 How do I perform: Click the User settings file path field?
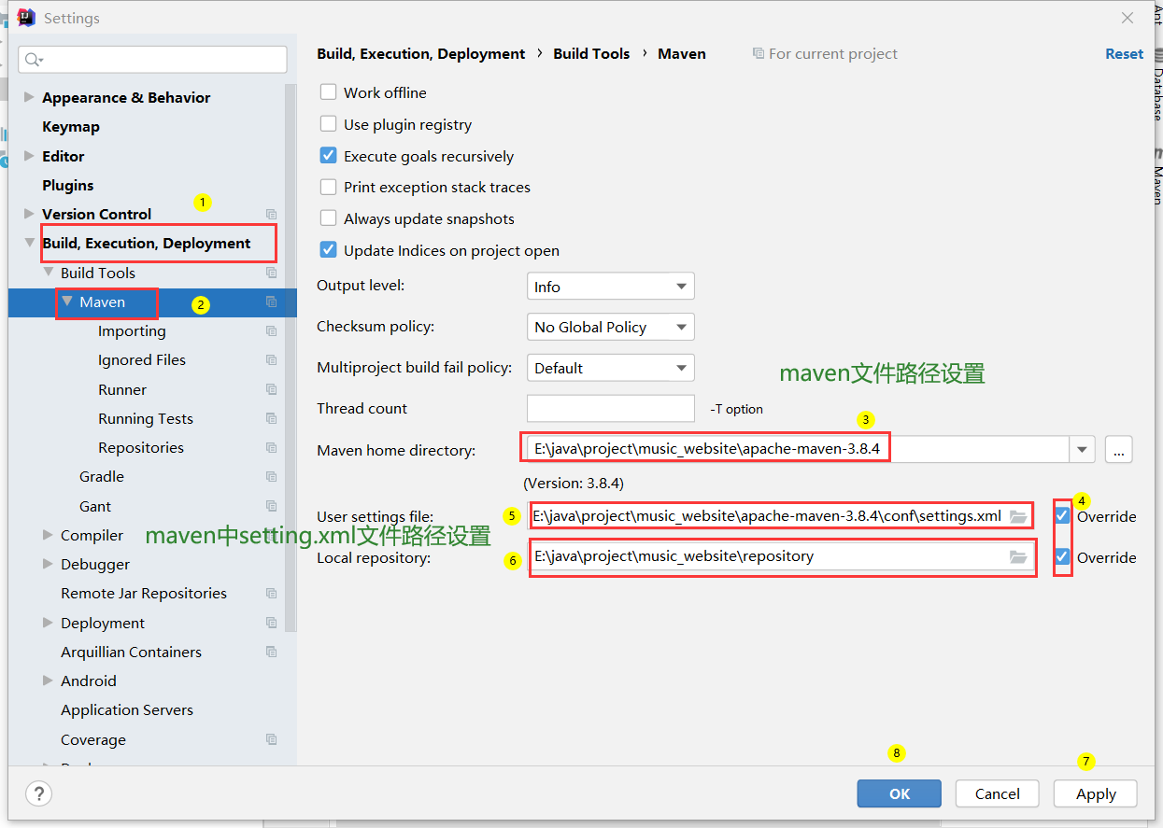click(781, 516)
